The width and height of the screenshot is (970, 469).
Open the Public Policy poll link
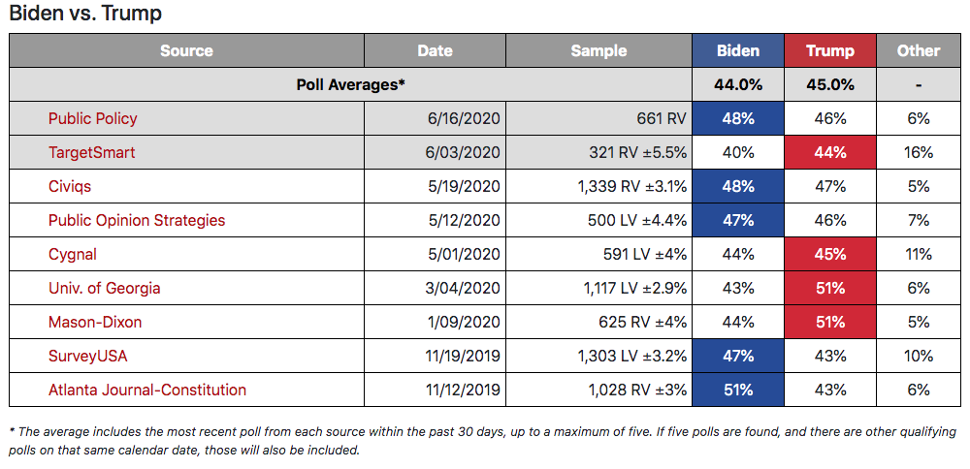[93, 118]
